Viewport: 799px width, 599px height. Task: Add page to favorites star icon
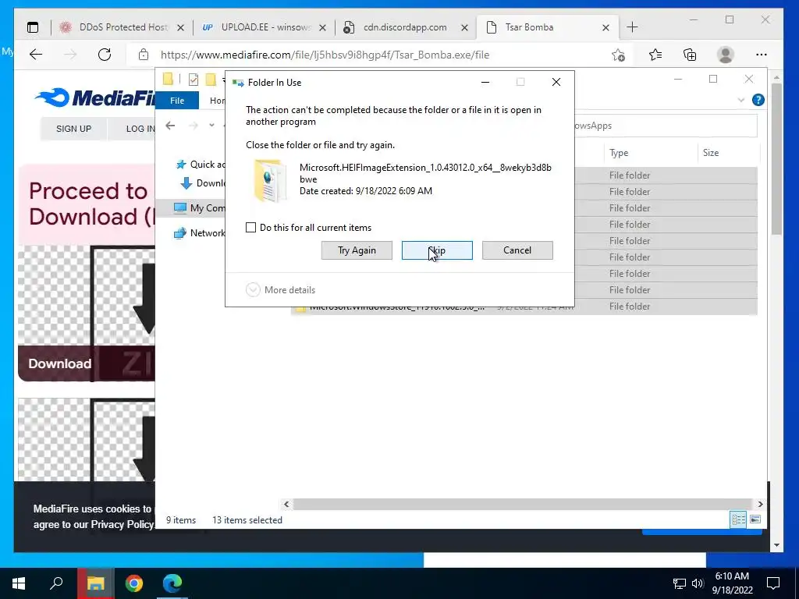click(618, 55)
